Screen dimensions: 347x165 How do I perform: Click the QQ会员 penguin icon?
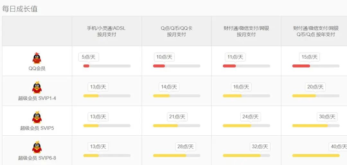coord(37,58)
